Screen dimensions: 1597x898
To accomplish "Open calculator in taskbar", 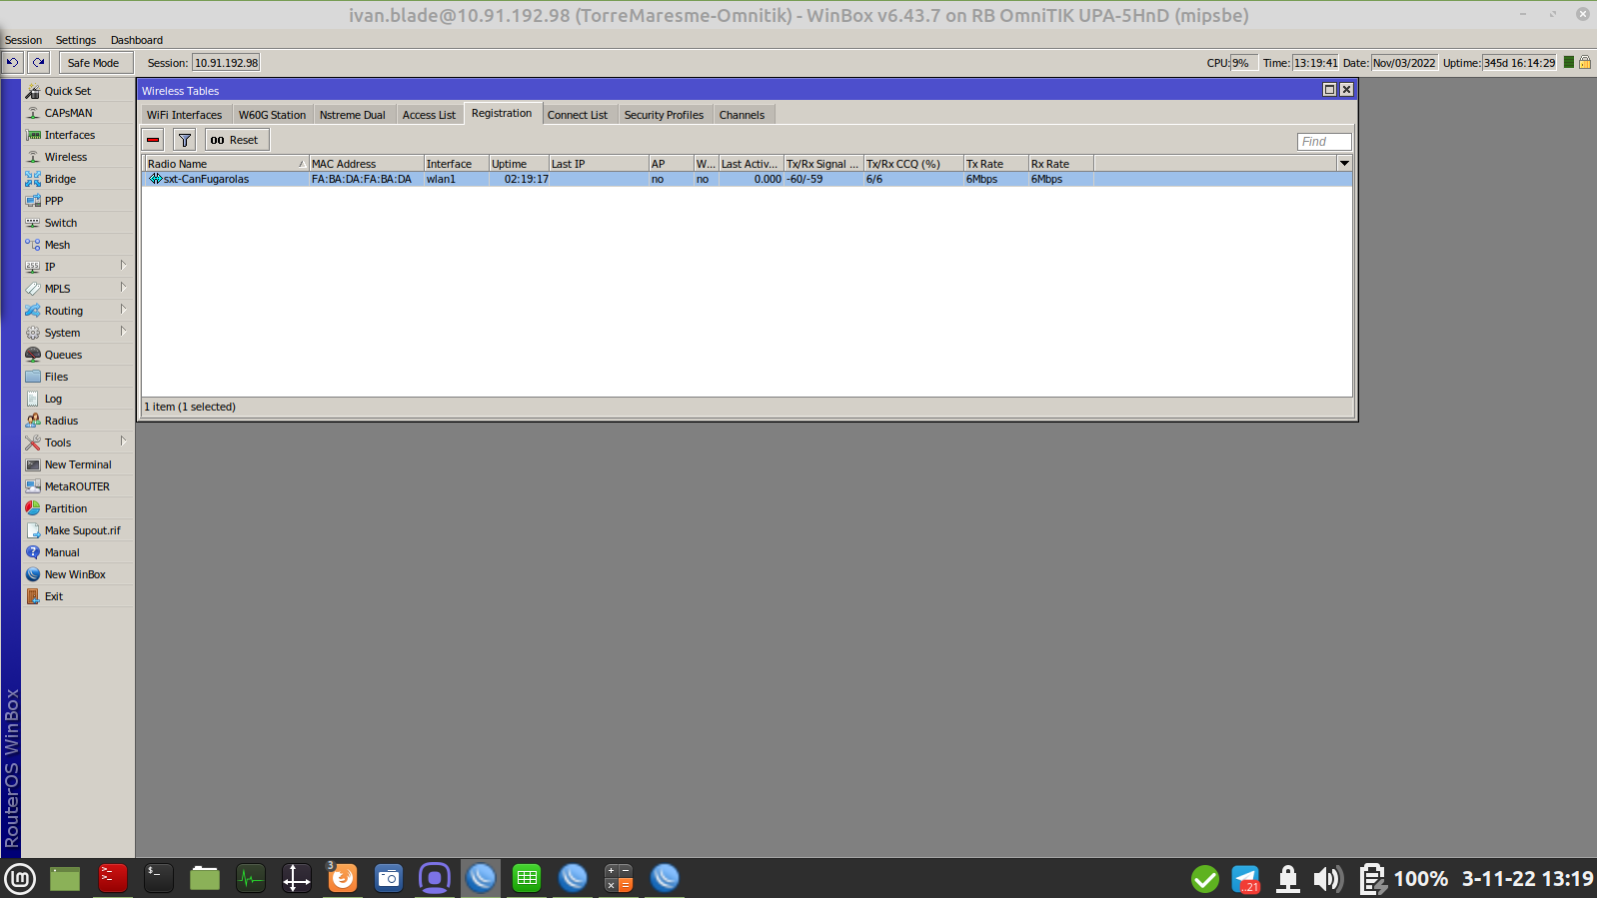I will [x=619, y=878].
